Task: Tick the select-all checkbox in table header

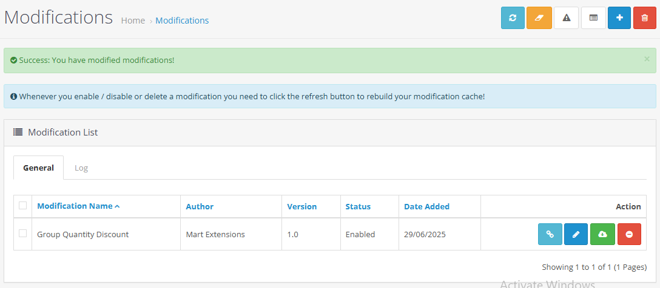Action: coord(23,206)
